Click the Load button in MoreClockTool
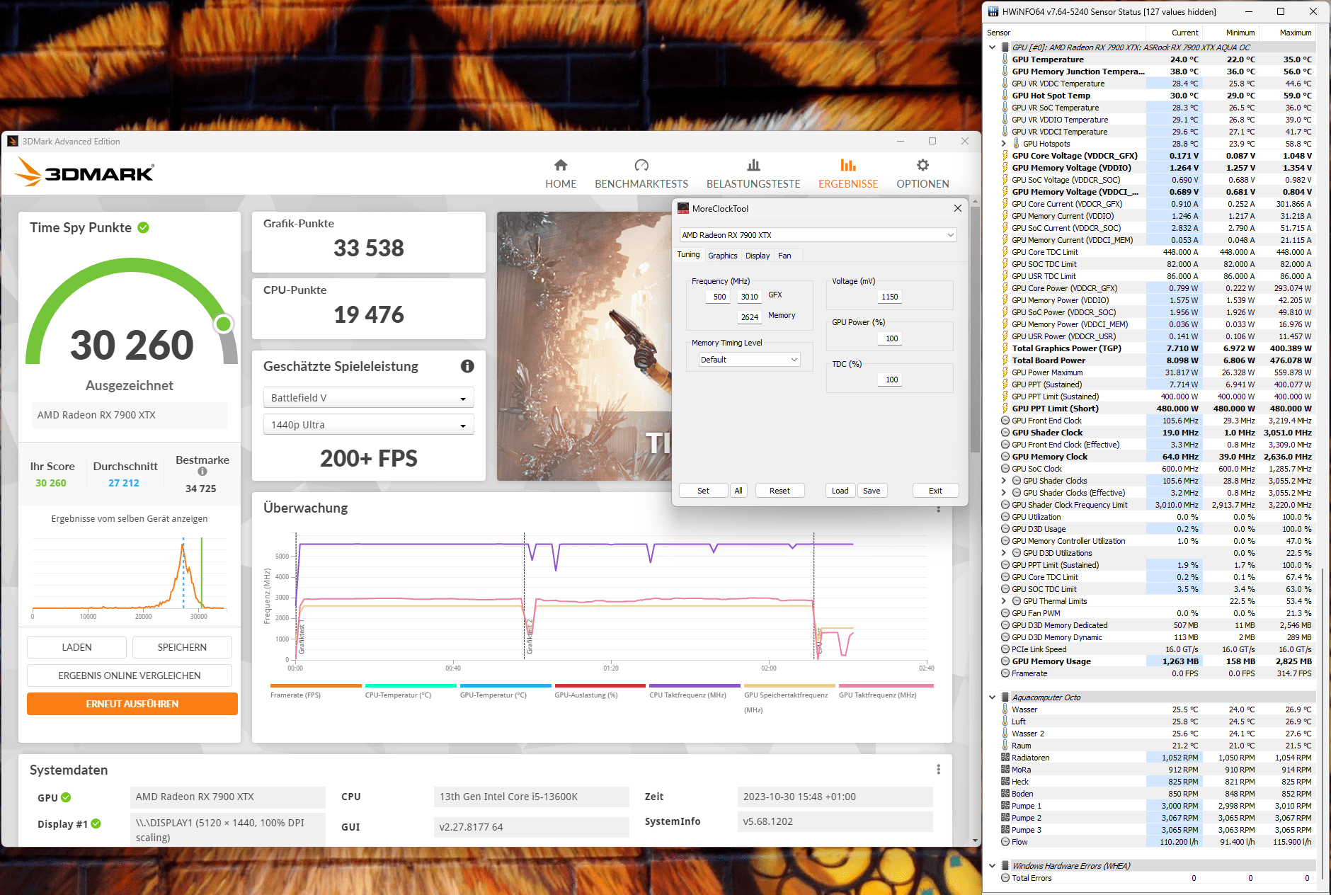Viewport: 1331px width, 895px height. pos(840,491)
